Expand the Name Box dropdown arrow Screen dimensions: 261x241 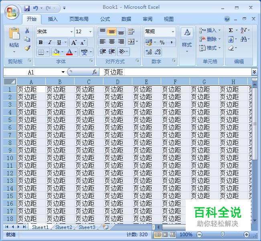tap(63, 72)
